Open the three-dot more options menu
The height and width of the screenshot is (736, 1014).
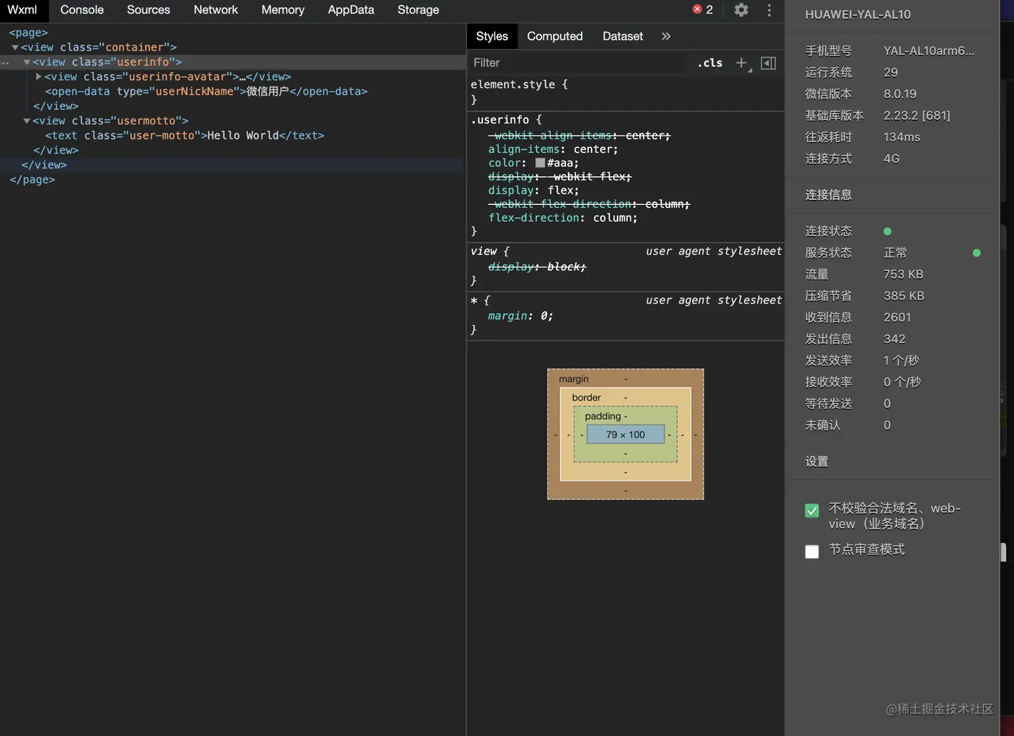pyautogui.click(x=769, y=10)
